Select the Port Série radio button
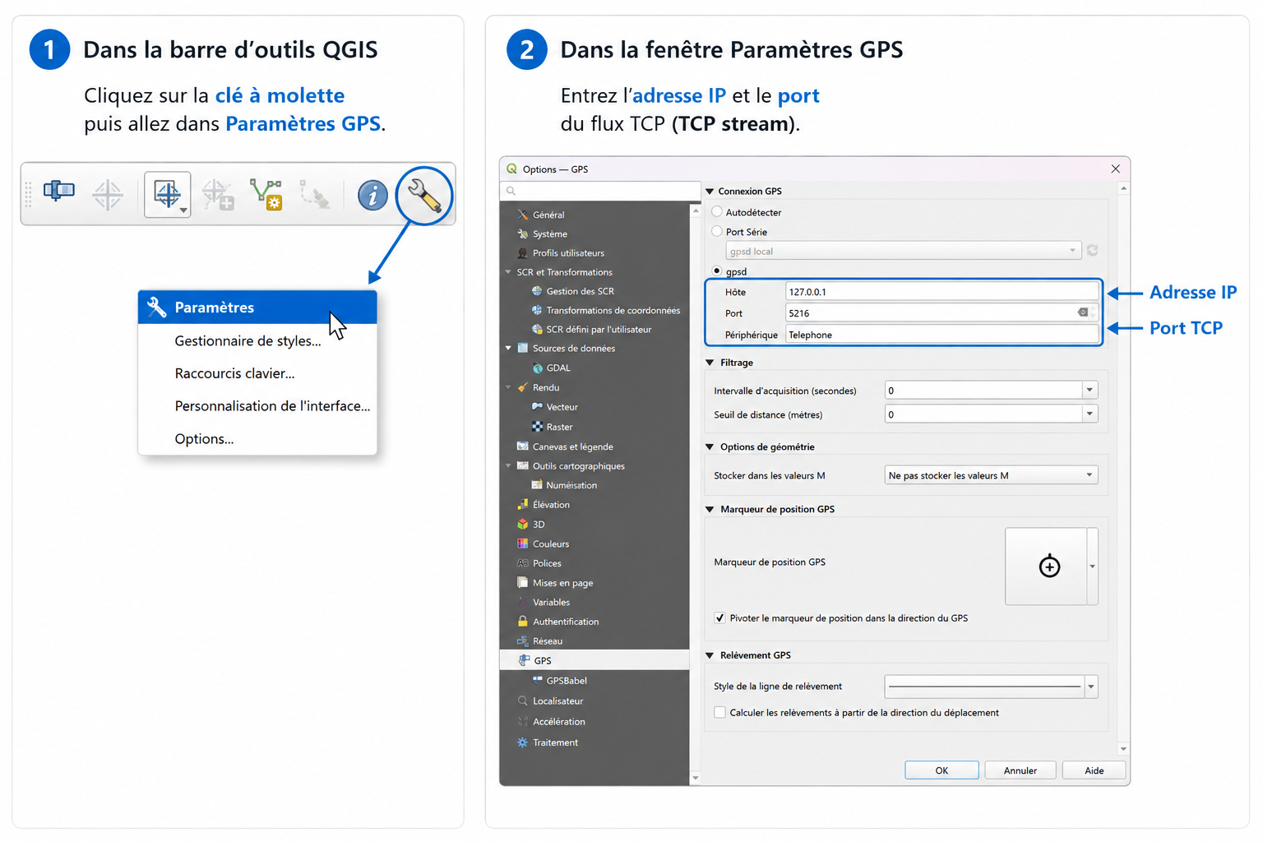 tap(717, 232)
